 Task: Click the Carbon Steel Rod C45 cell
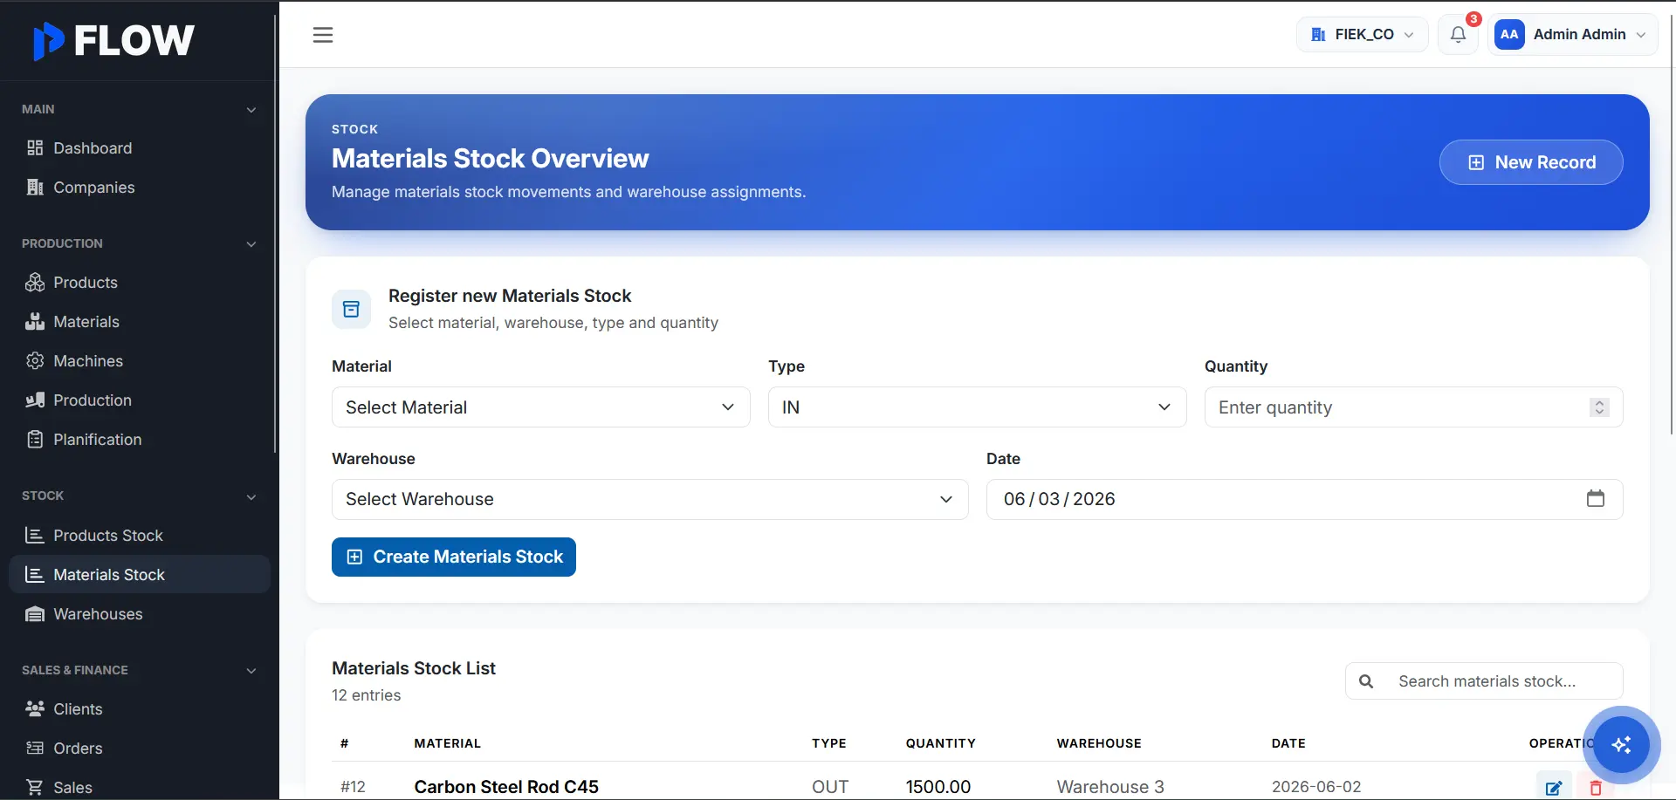pos(506,787)
